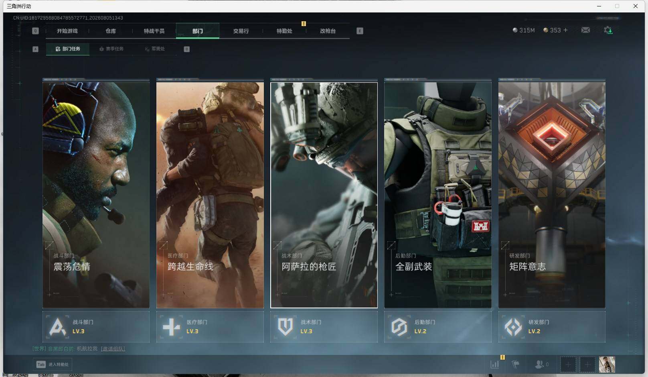Open the settings gear icon

pyautogui.click(x=608, y=30)
